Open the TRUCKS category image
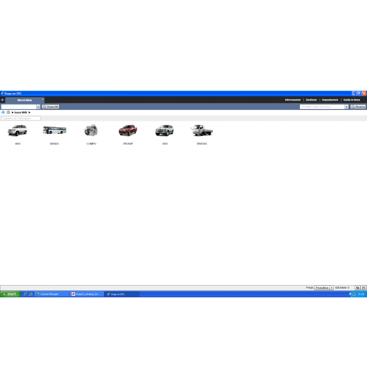This screenshot has height=388, width=367. coord(202,130)
